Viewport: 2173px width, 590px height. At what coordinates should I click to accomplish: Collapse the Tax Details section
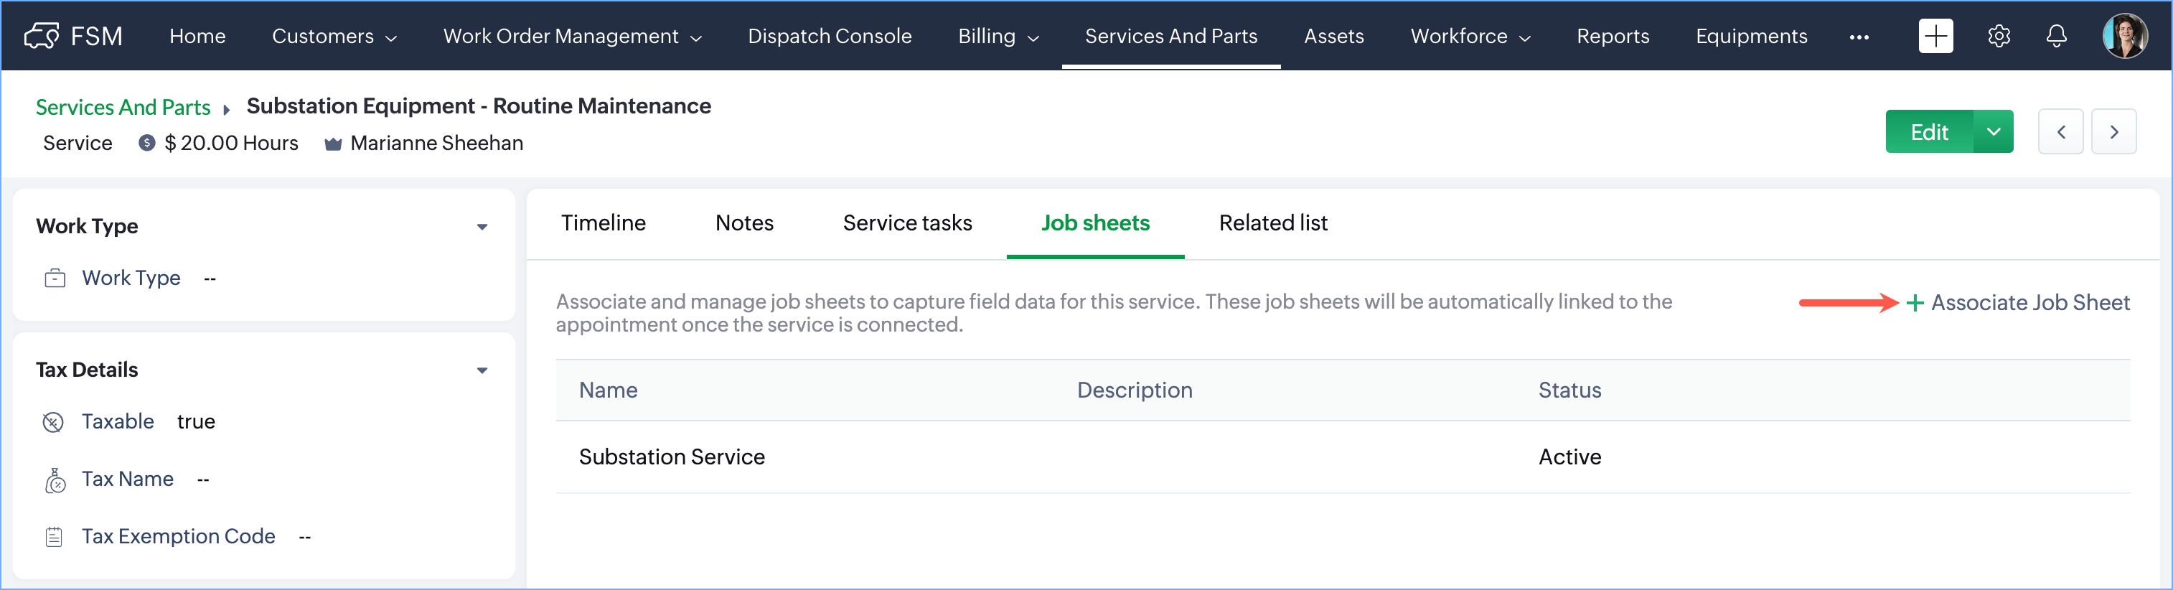point(482,370)
